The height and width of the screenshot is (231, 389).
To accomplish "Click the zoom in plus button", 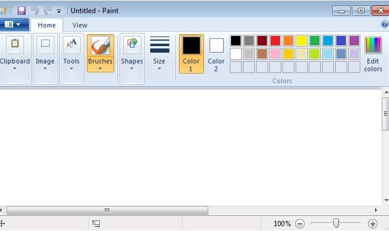I will 373,224.
